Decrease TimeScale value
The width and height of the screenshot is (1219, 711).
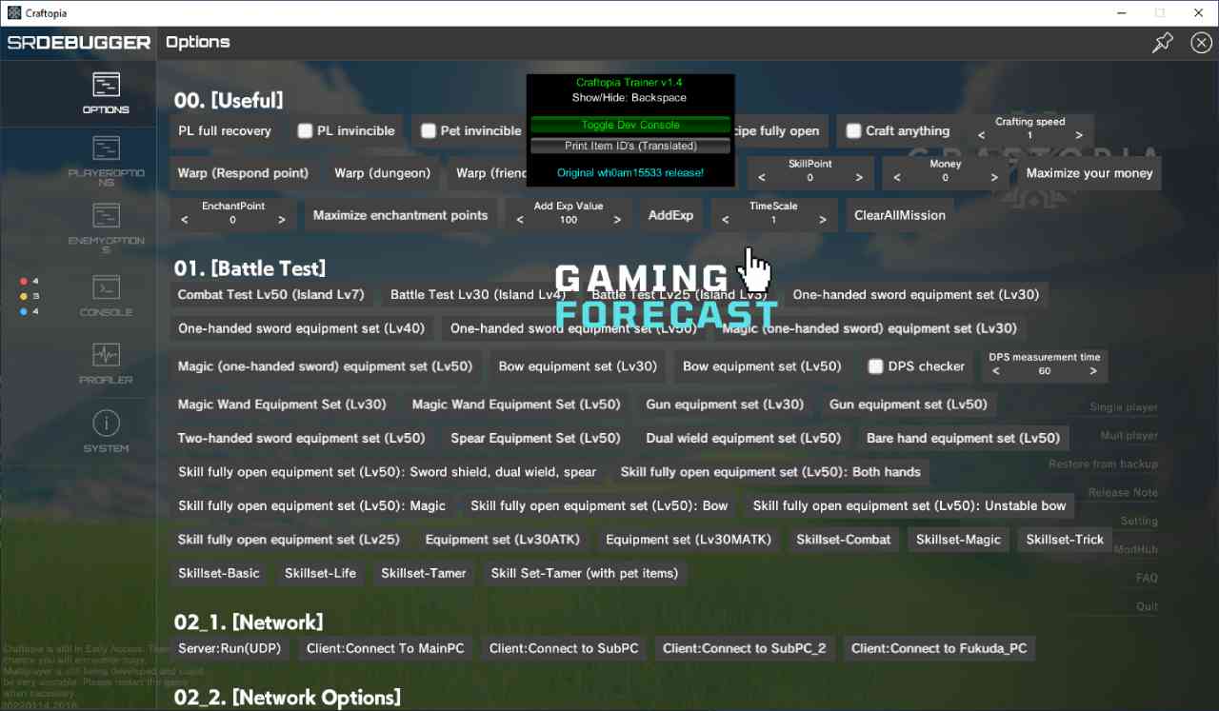tap(726, 220)
